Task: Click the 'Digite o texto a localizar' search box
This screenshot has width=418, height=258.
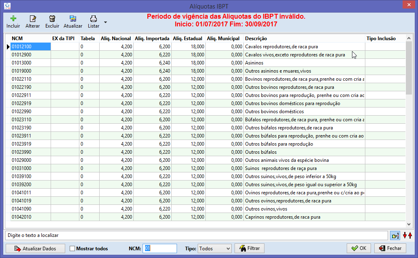Action: 196,235
